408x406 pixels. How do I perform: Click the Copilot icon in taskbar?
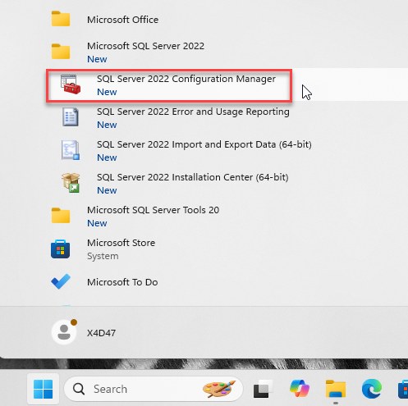300,388
